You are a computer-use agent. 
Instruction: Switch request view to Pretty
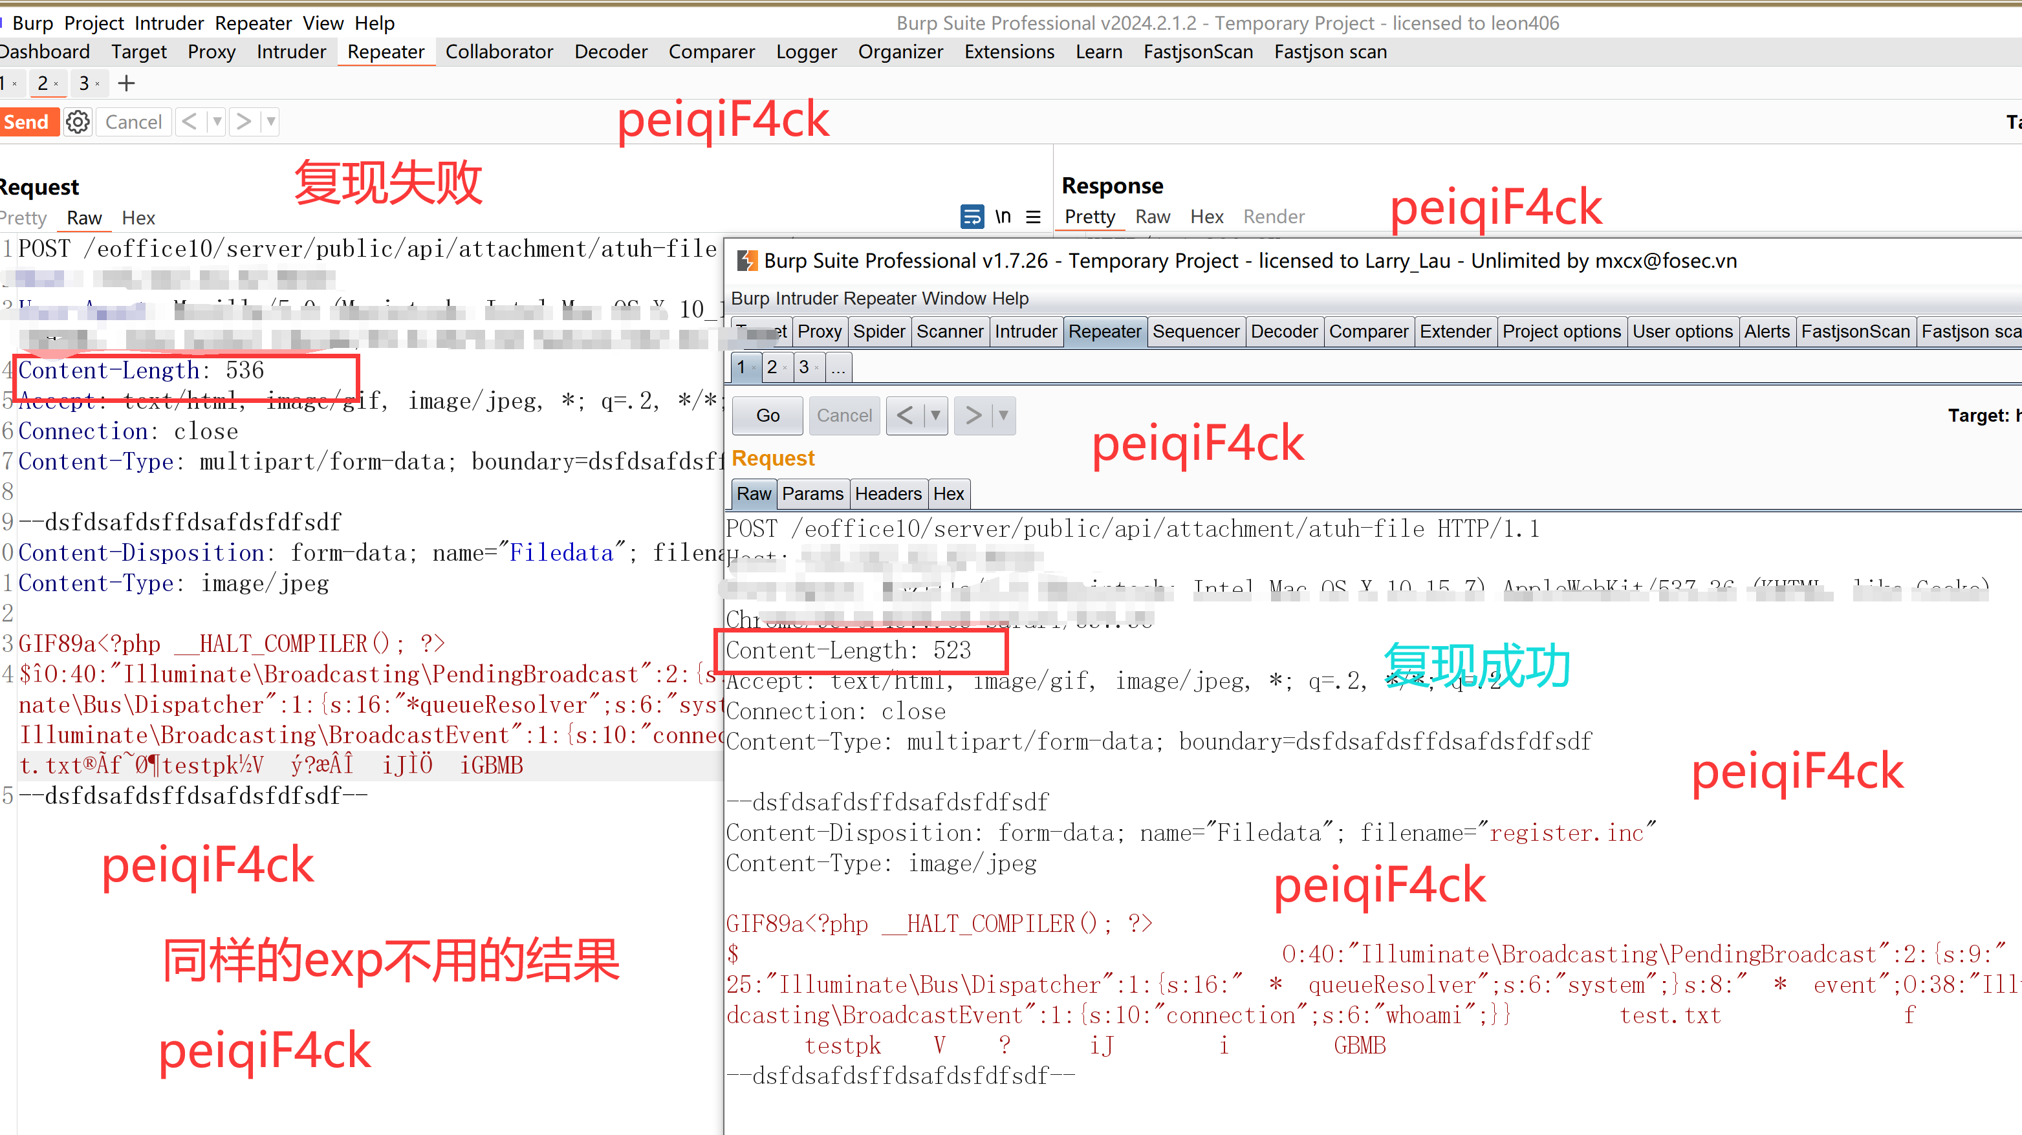(23, 217)
